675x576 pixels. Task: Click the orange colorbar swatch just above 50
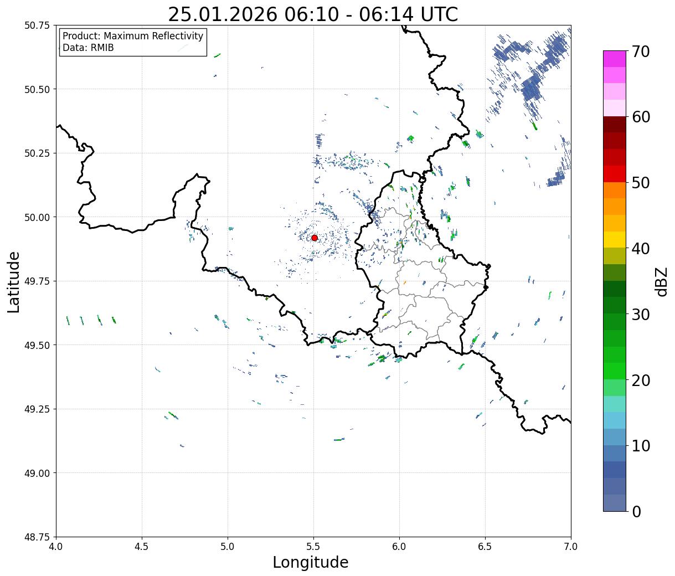(x=615, y=190)
